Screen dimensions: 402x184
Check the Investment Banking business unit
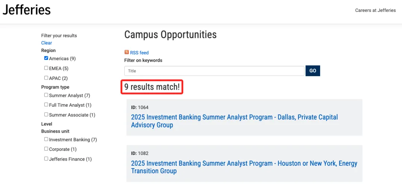(46, 139)
